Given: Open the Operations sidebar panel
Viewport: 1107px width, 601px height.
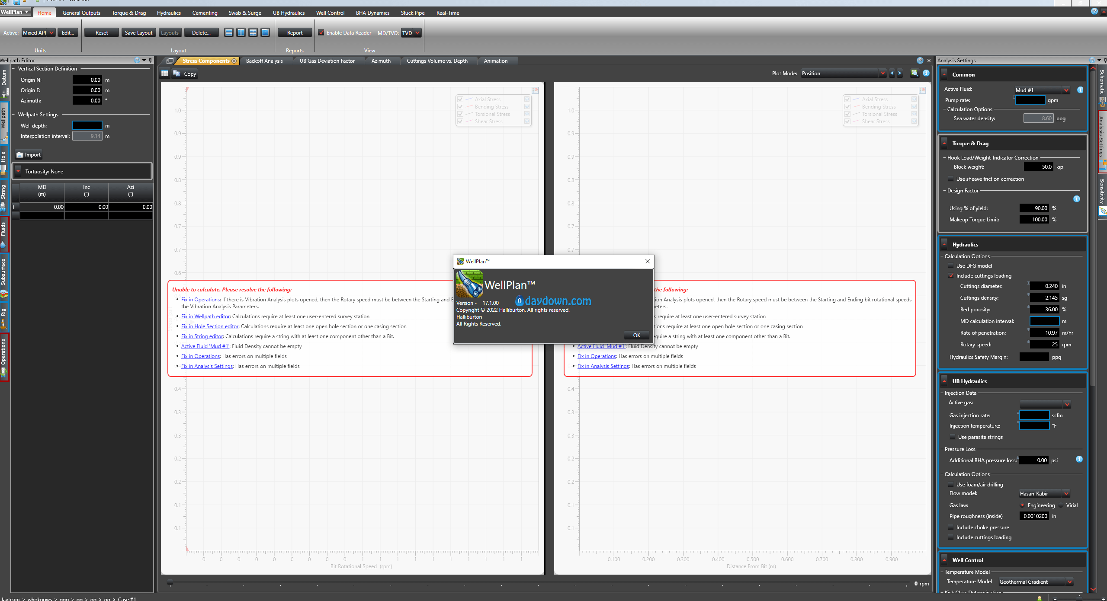Looking at the screenshot, I should point(4,357).
